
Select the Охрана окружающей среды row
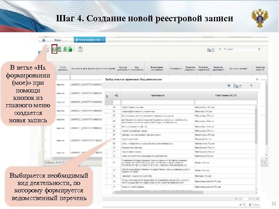[x=180, y=131]
